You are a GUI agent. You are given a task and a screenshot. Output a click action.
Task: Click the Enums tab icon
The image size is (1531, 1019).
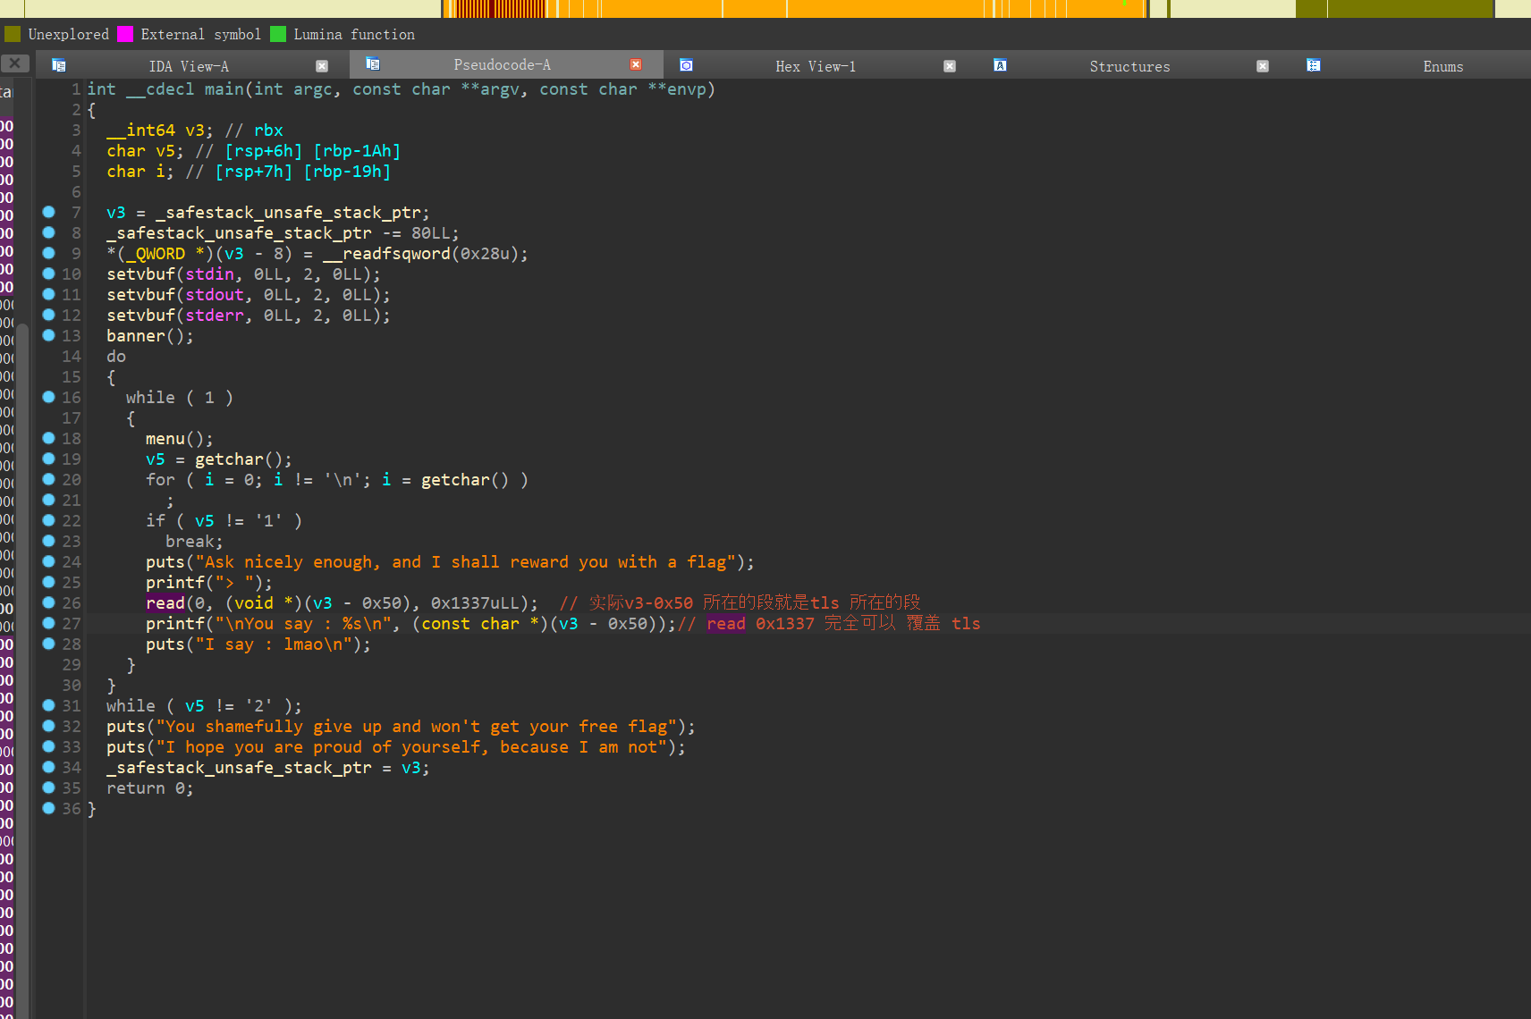click(x=1314, y=65)
